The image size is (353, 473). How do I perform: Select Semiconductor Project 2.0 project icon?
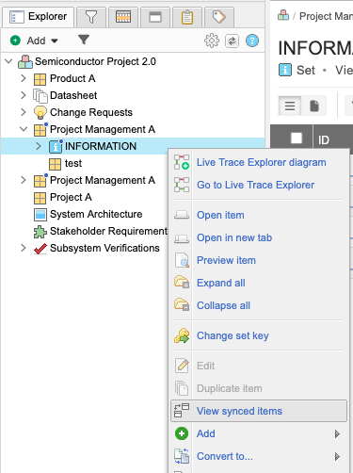click(x=25, y=61)
